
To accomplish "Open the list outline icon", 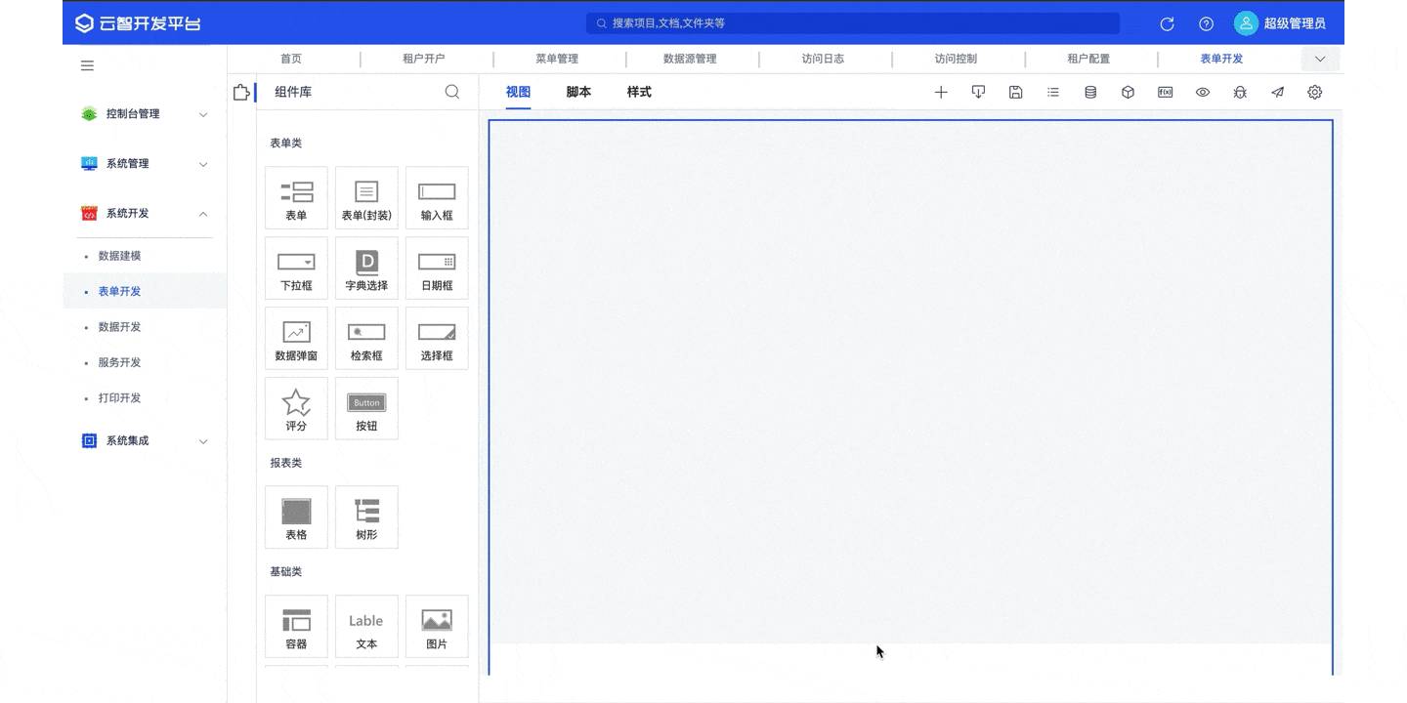I will [1053, 92].
